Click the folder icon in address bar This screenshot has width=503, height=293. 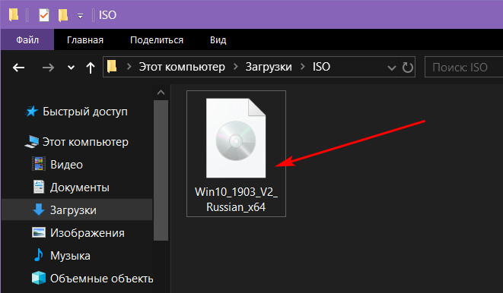pyautogui.click(x=112, y=67)
